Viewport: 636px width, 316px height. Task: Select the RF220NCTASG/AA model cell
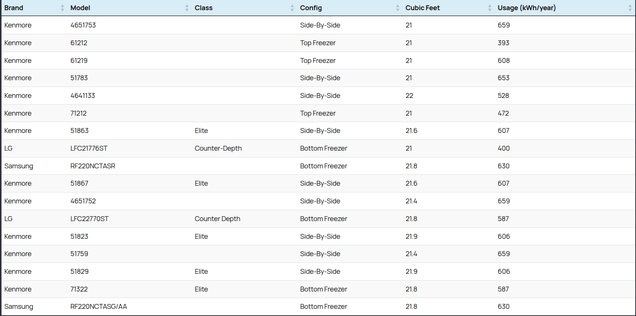pos(98,307)
